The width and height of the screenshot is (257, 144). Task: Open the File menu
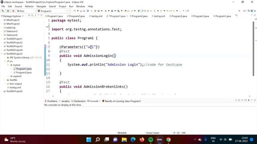point(3,6)
